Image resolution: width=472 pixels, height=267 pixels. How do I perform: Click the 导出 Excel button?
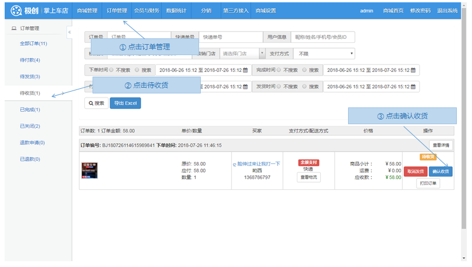click(x=125, y=103)
